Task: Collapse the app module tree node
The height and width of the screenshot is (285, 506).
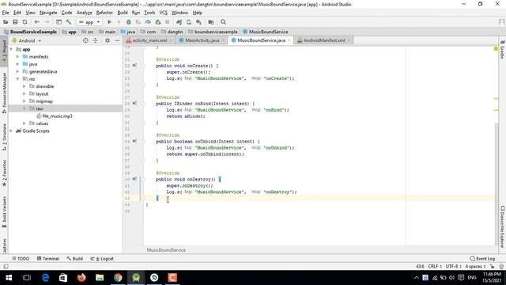Action: pyautogui.click(x=12, y=49)
